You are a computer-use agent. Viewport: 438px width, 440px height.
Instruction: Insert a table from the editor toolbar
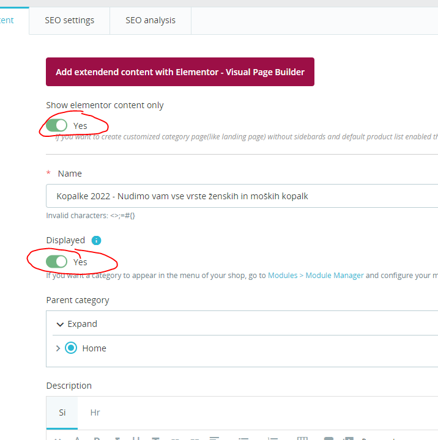click(303, 438)
